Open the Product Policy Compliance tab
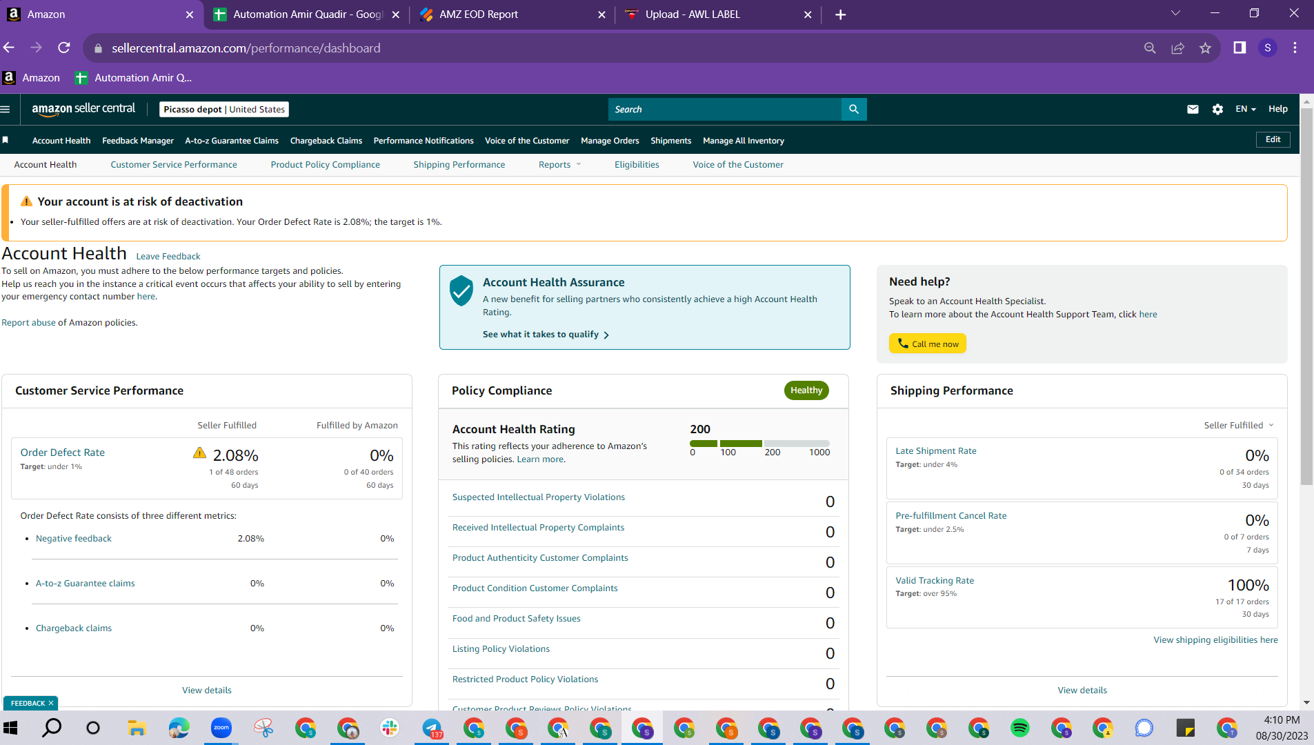Viewport: 1314px width, 745px height. click(325, 164)
